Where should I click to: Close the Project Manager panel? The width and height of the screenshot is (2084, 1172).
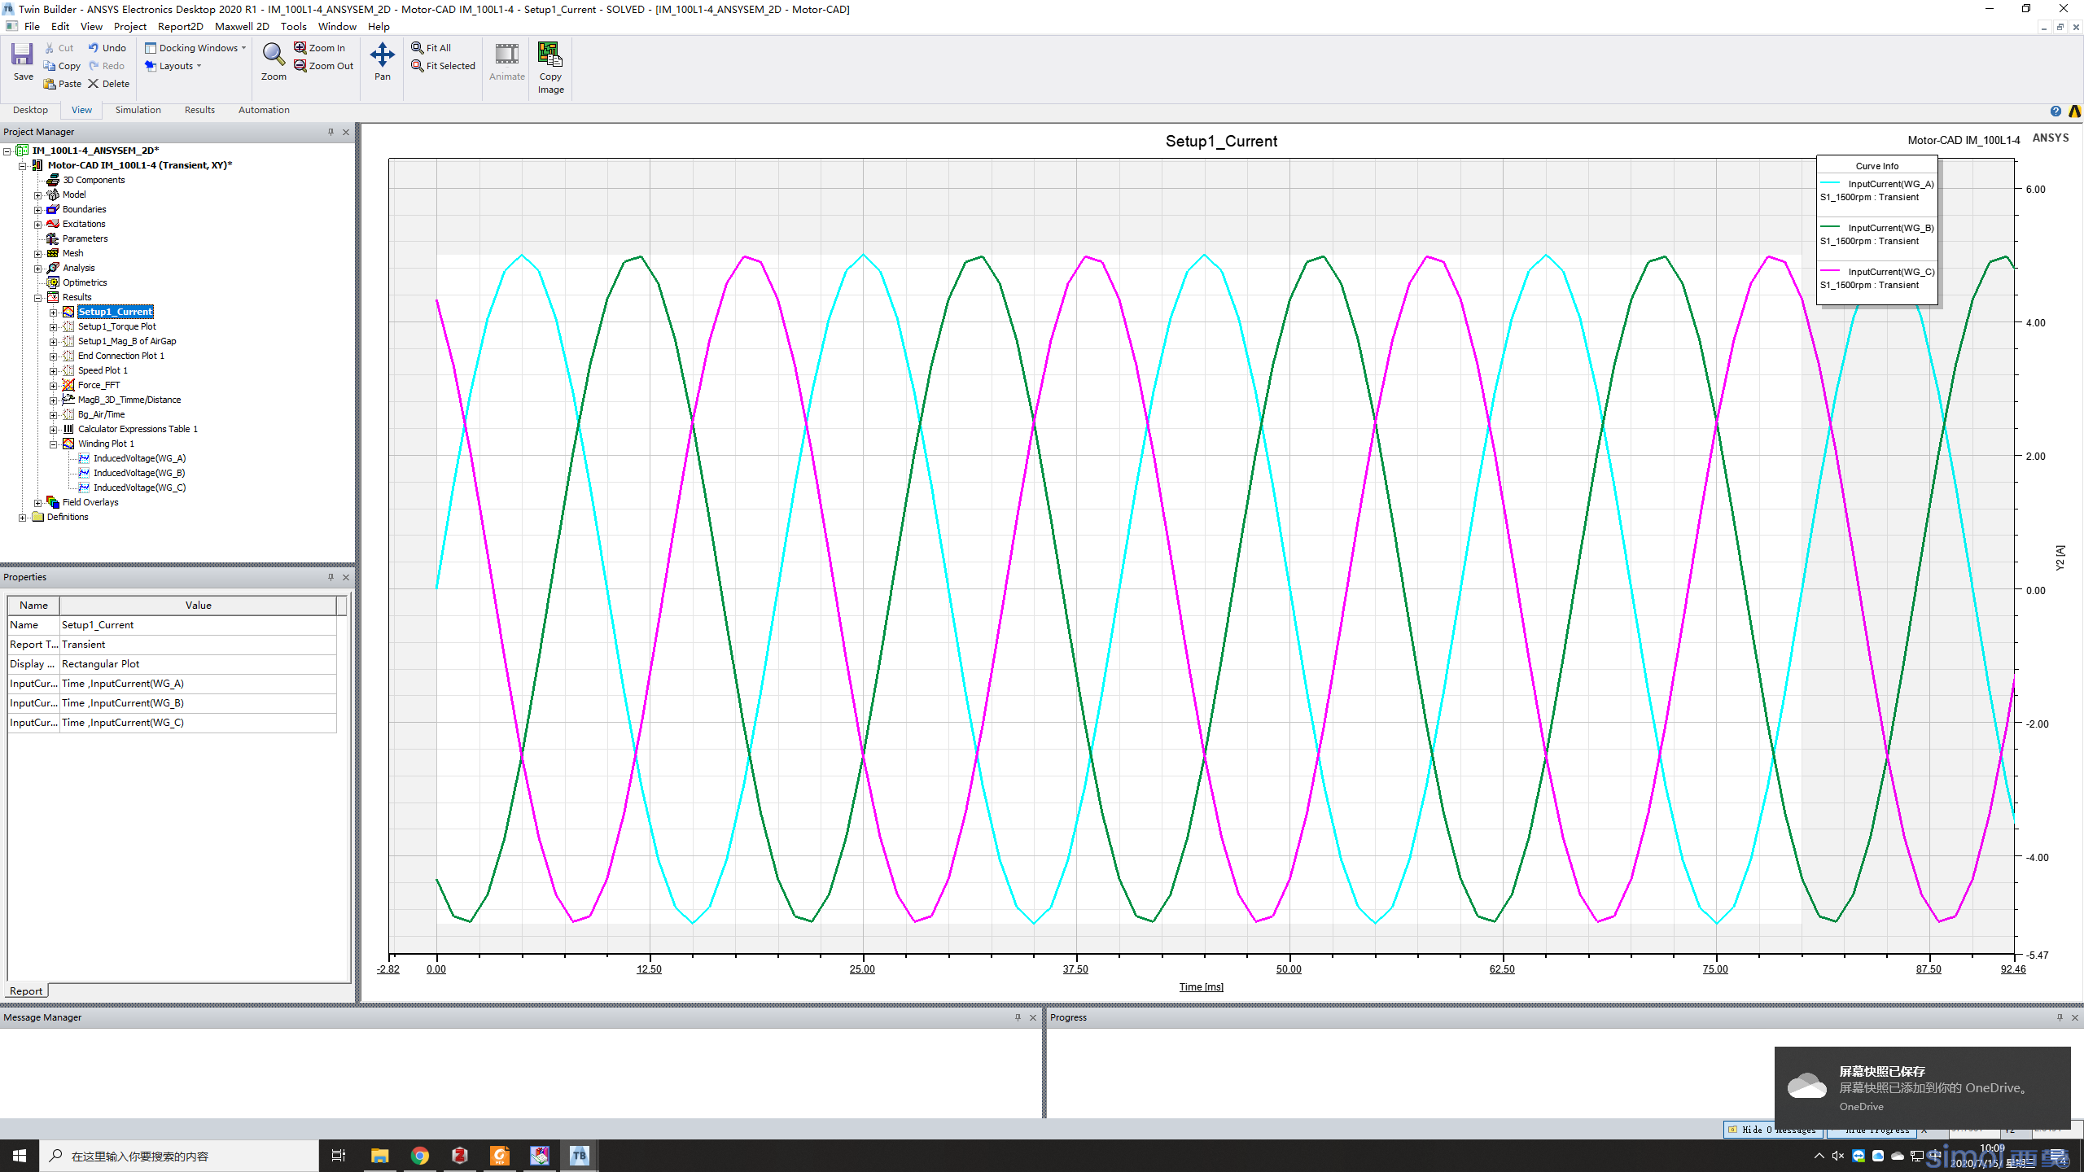(346, 132)
